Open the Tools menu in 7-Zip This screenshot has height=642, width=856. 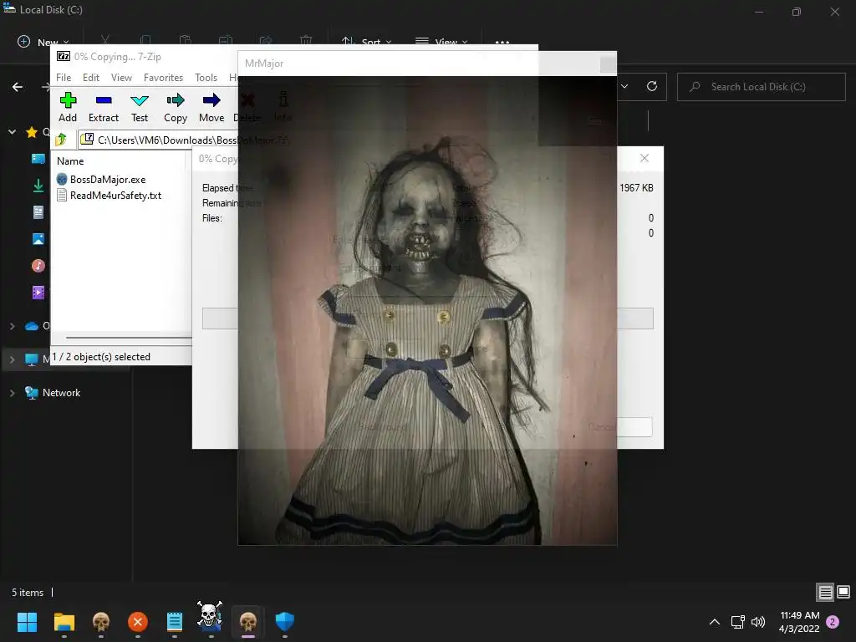(206, 78)
